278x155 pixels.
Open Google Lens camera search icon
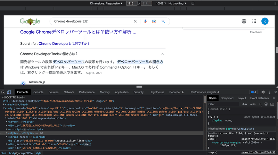coord(154,21)
